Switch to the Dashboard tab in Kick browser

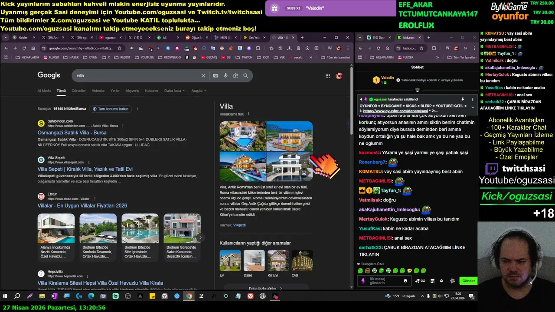tap(379, 38)
